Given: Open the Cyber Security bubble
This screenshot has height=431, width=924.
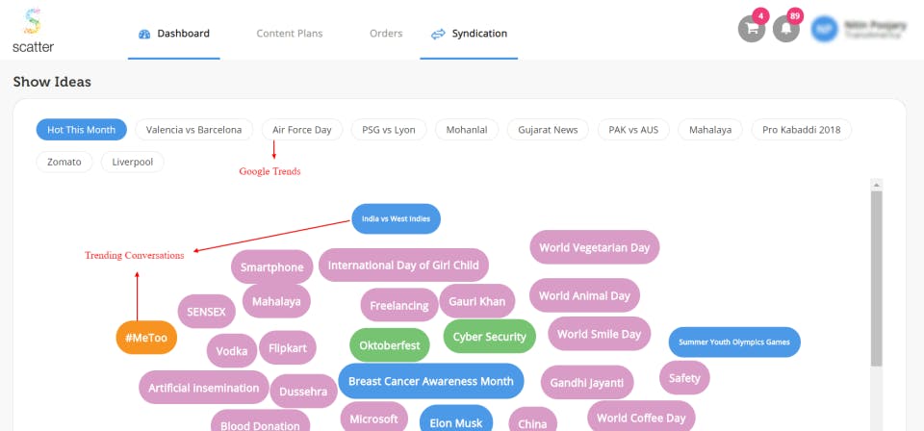Looking at the screenshot, I should click(x=489, y=337).
